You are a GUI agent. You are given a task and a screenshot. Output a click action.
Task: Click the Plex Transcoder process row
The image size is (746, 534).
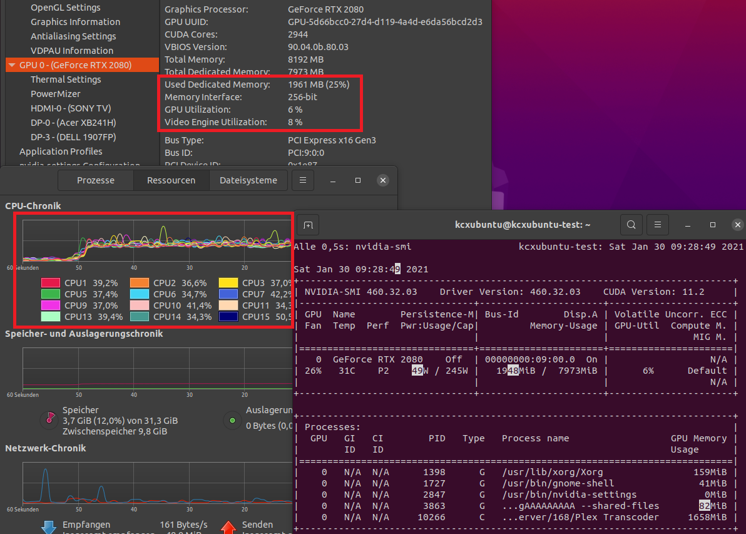(516, 517)
